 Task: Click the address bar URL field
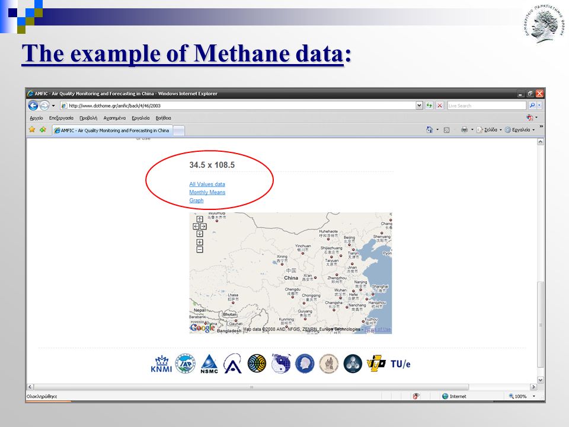pyautogui.click(x=238, y=106)
